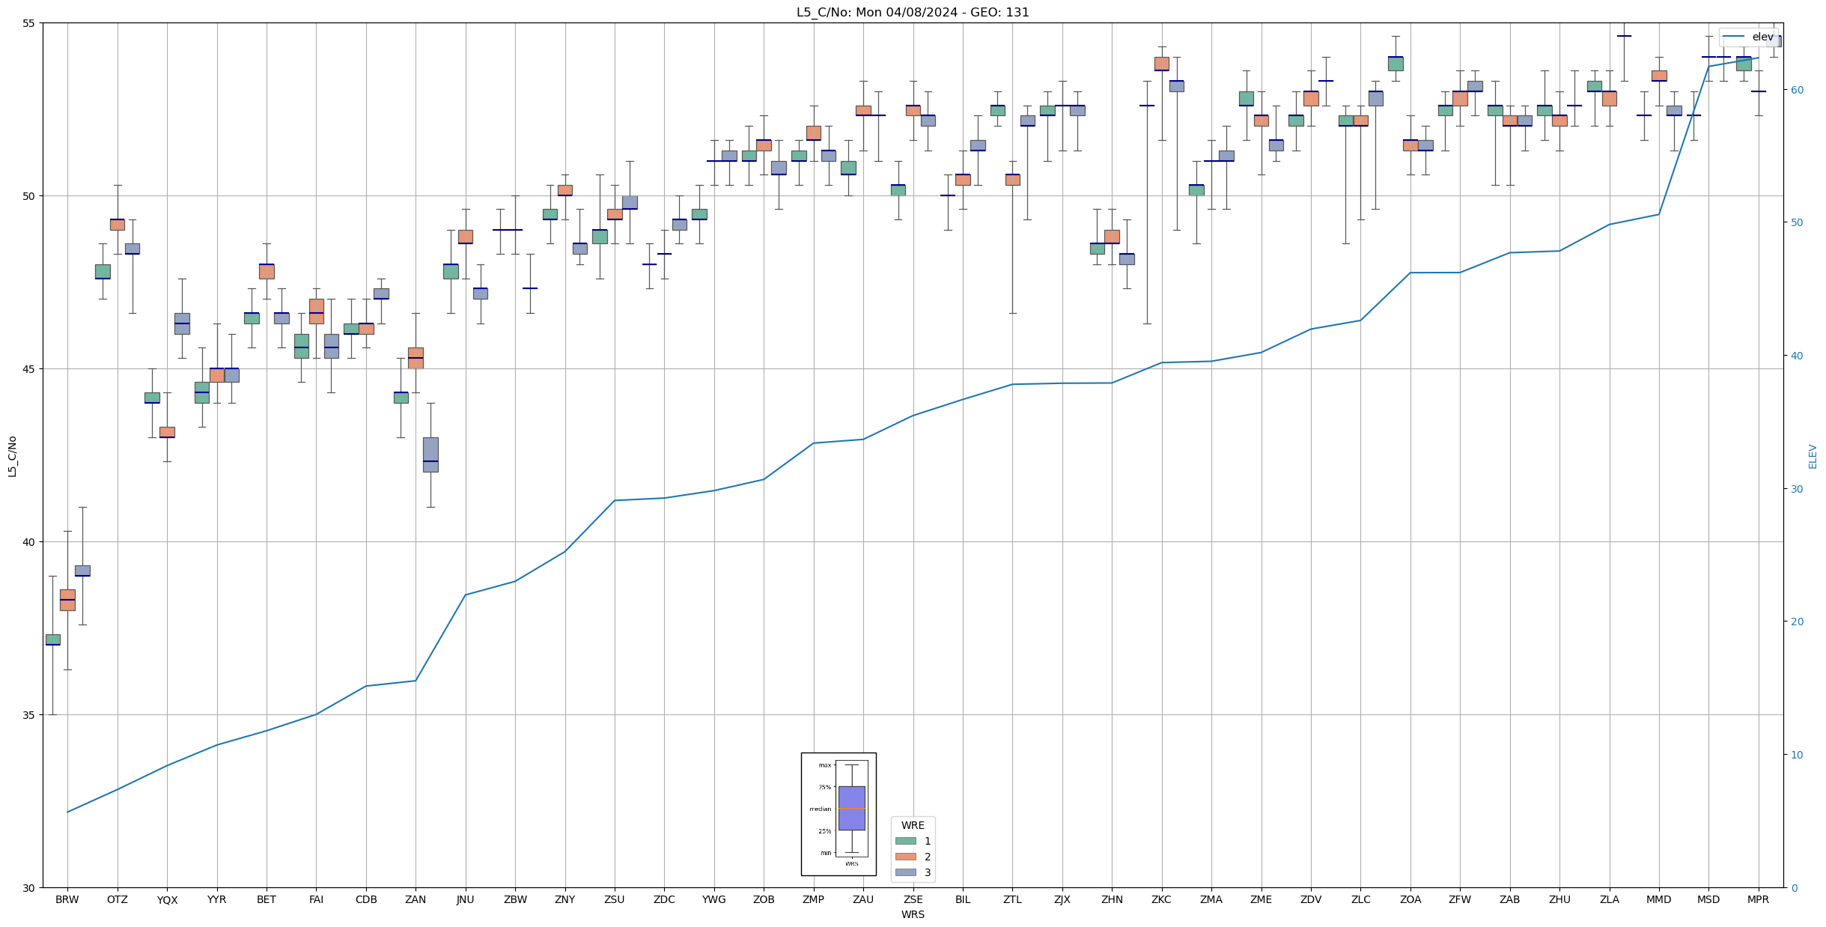Click the L5_C/No y-axis label
Viewport: 1826px width, 927px height.
pos(12,456)
